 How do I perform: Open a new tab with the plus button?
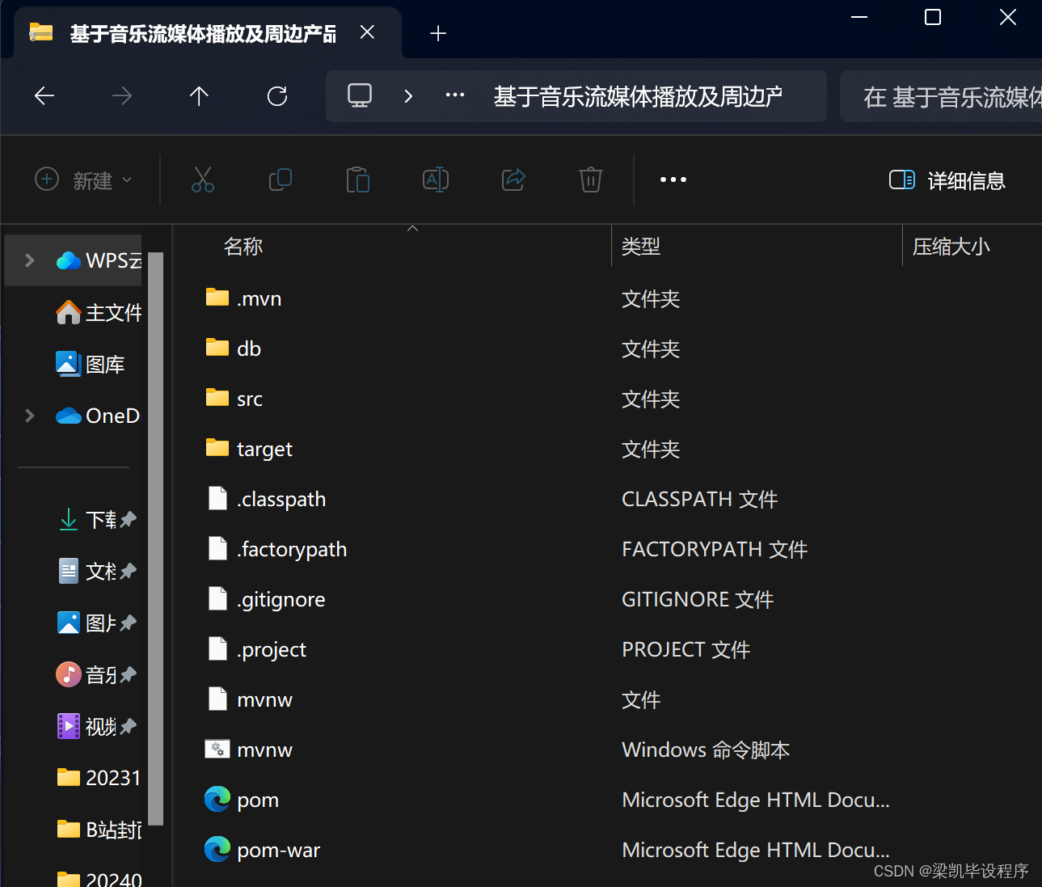[x=438, y=33]
